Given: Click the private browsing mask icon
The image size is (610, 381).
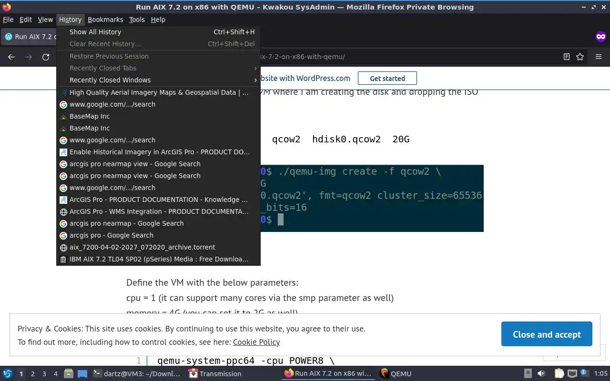Looking at the screenshot, I should point(601,37).
